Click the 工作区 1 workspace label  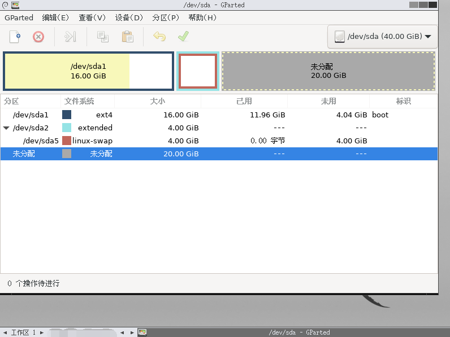click(x=23, y=332)
